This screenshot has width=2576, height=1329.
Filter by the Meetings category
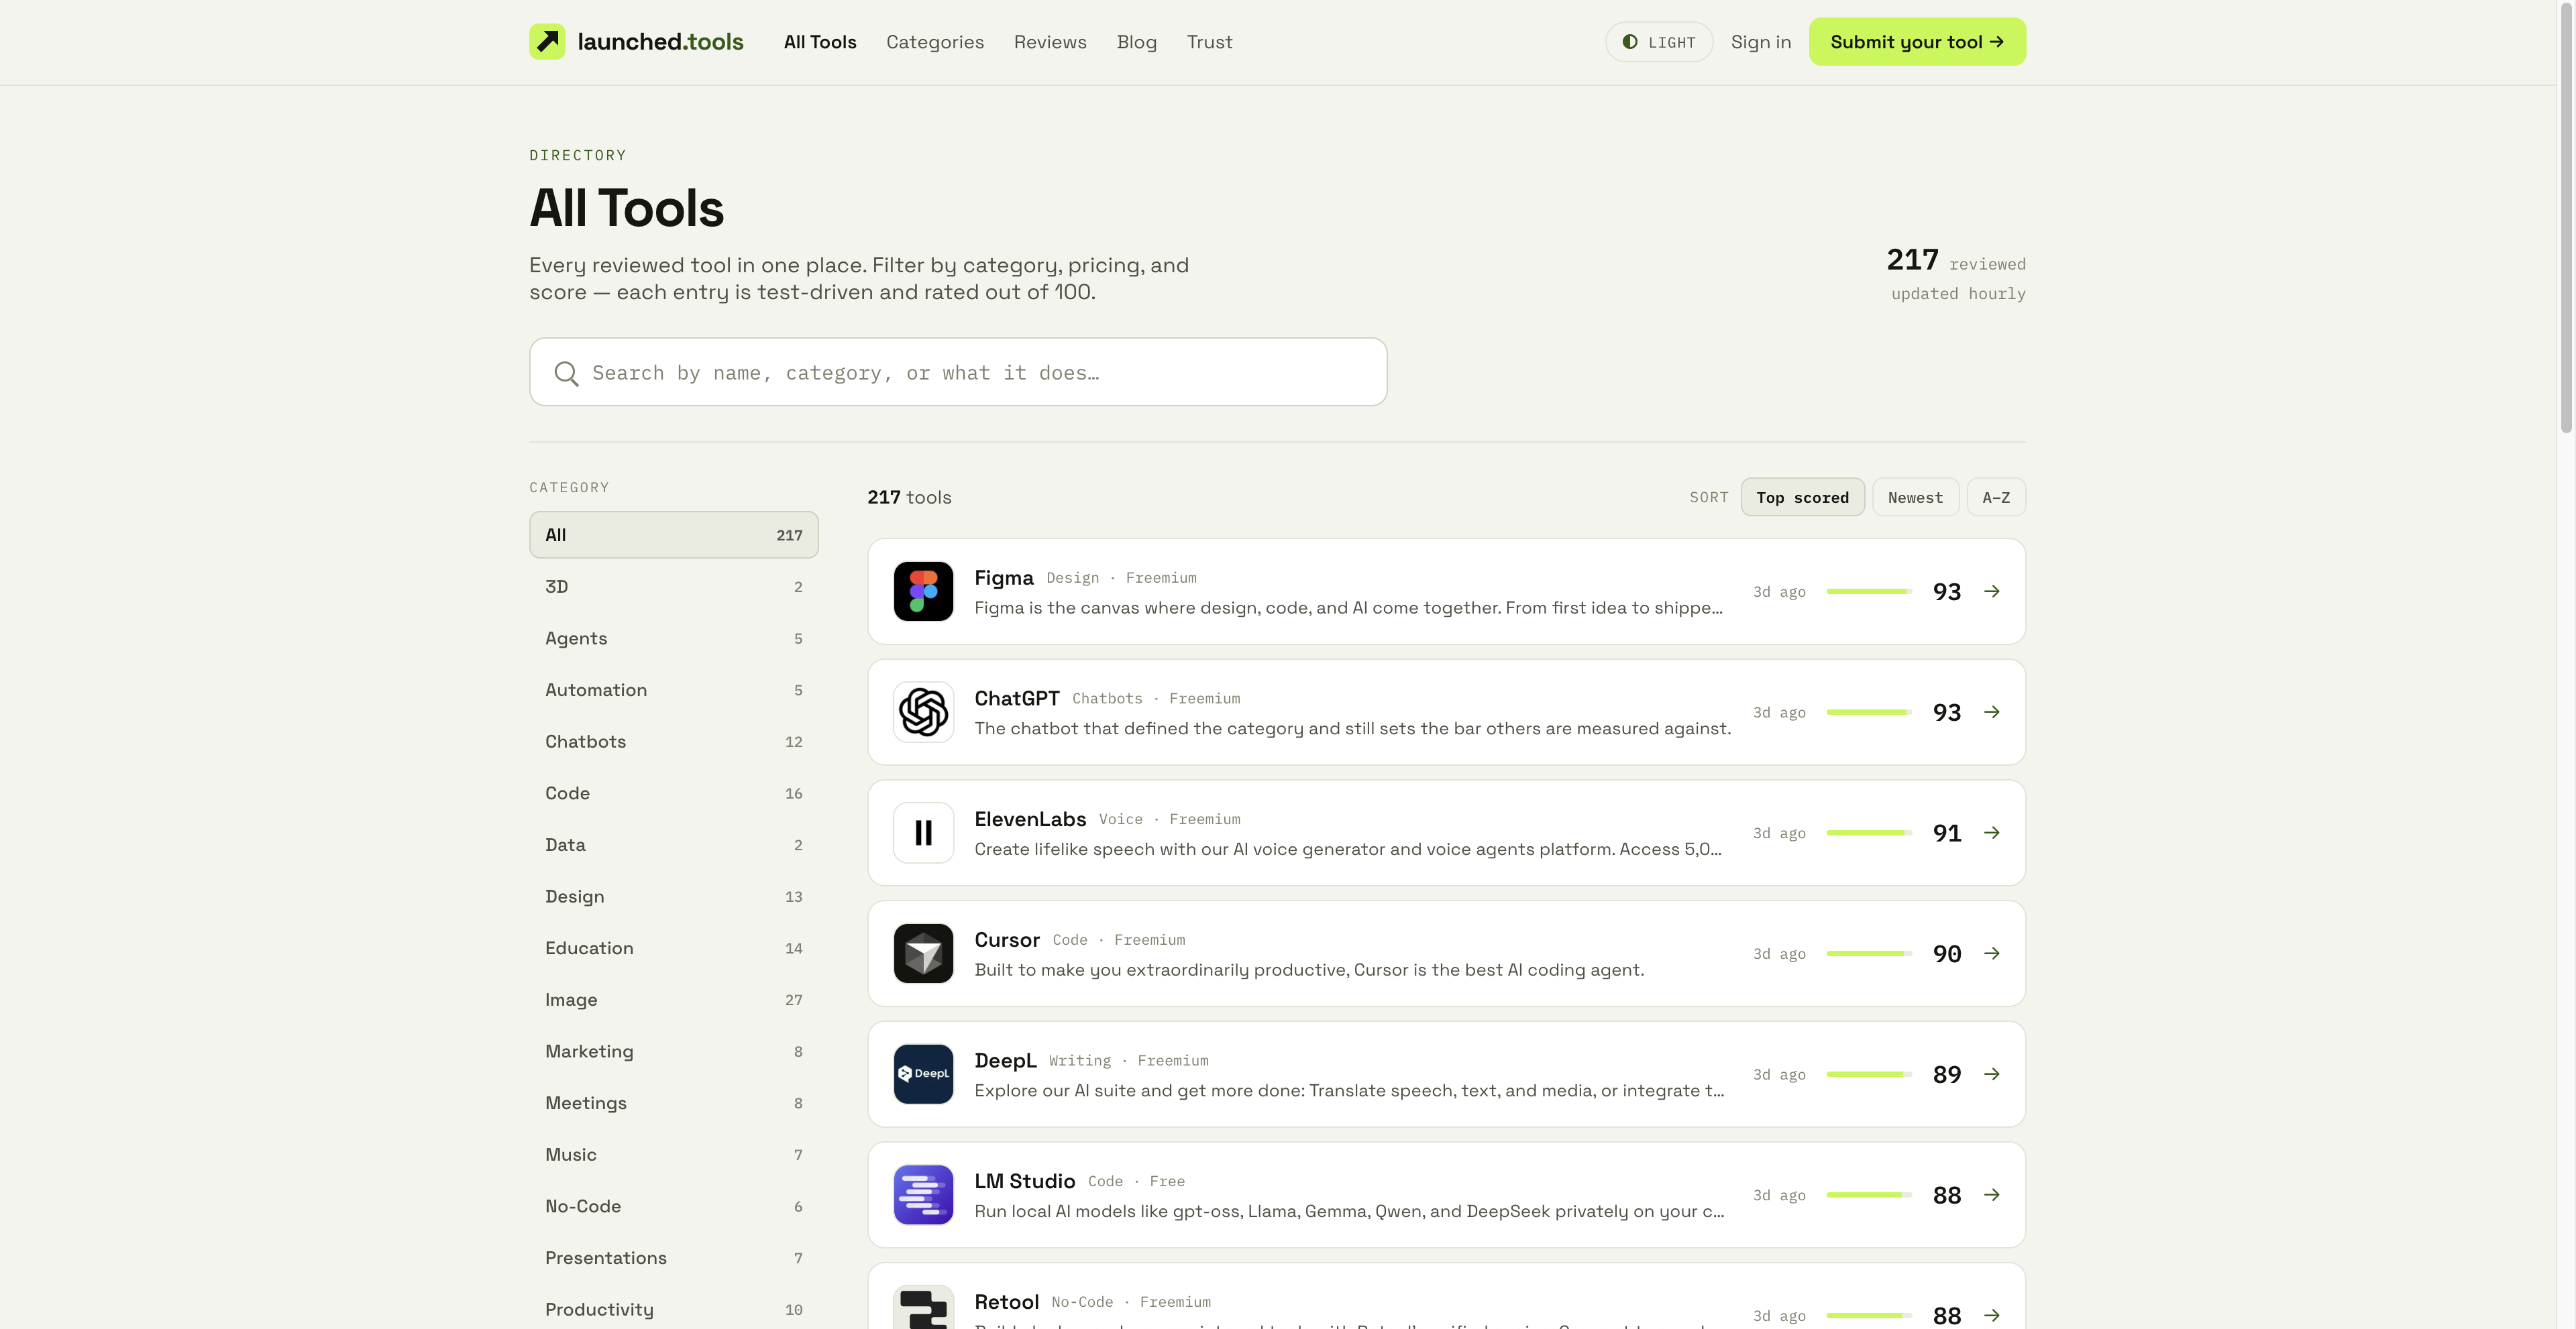tap(674, 1103)
